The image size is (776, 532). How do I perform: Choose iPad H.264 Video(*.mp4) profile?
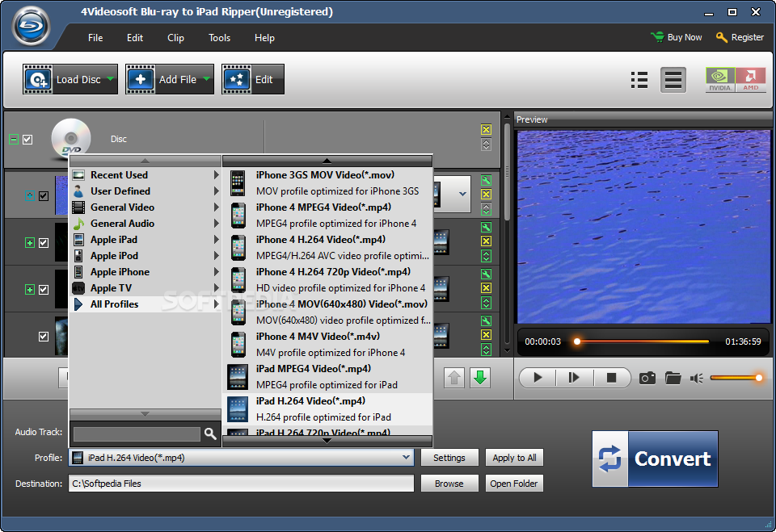(327, 408)
